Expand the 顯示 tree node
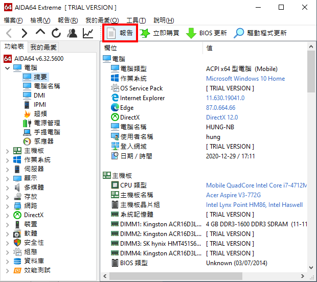Viewport: 317px width, 282px height. pyautogui.click(x=8, y=179)
